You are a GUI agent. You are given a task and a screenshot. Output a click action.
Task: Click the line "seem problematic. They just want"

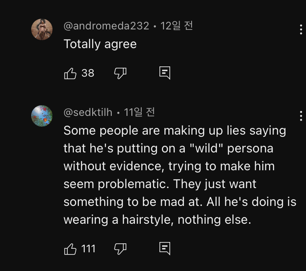(160, 184)
